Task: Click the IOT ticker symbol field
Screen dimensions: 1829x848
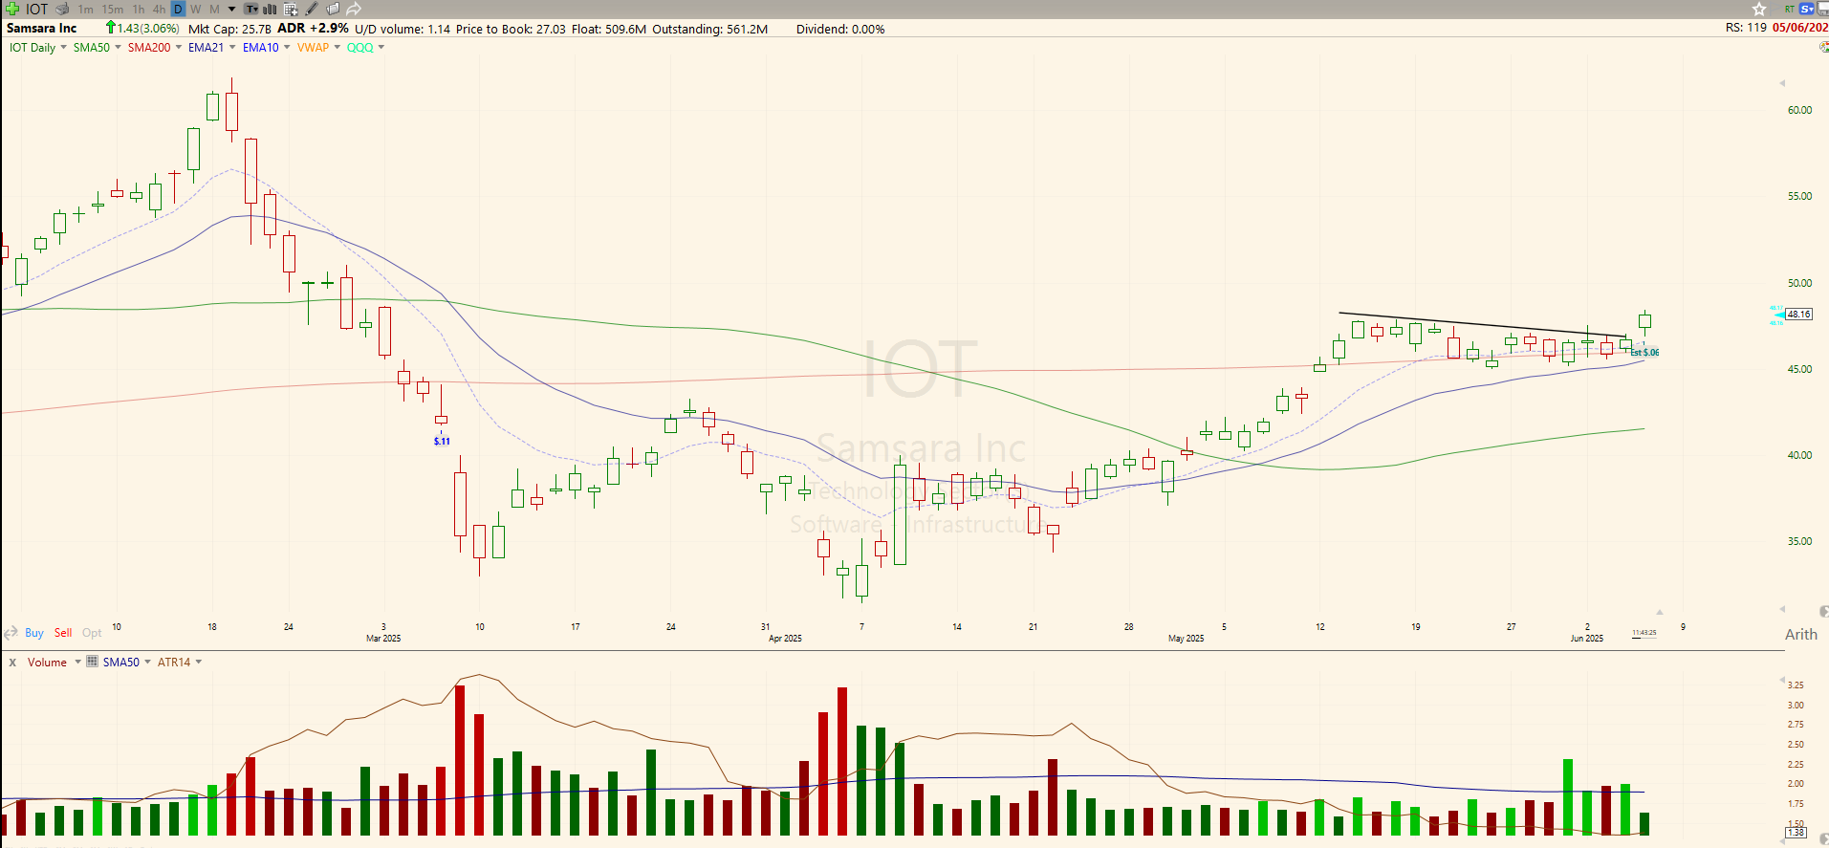Action: click(x=36, y=9)
